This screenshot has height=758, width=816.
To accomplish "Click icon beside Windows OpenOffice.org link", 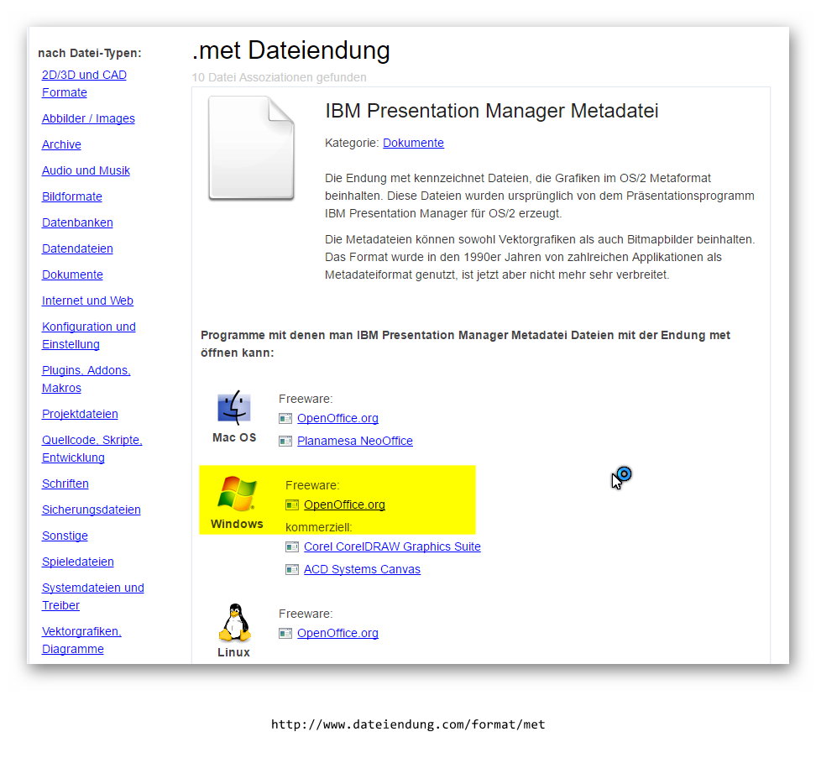I will (292, 504).
